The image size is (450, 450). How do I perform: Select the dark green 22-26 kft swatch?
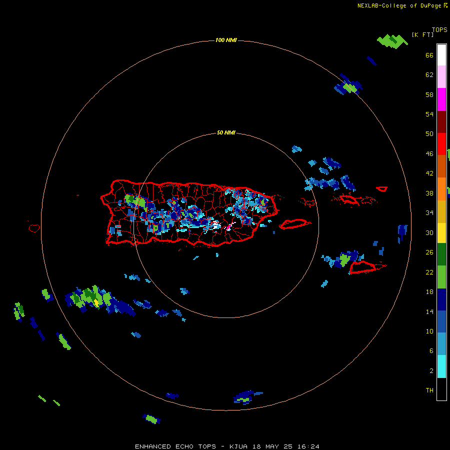point(441,254)
